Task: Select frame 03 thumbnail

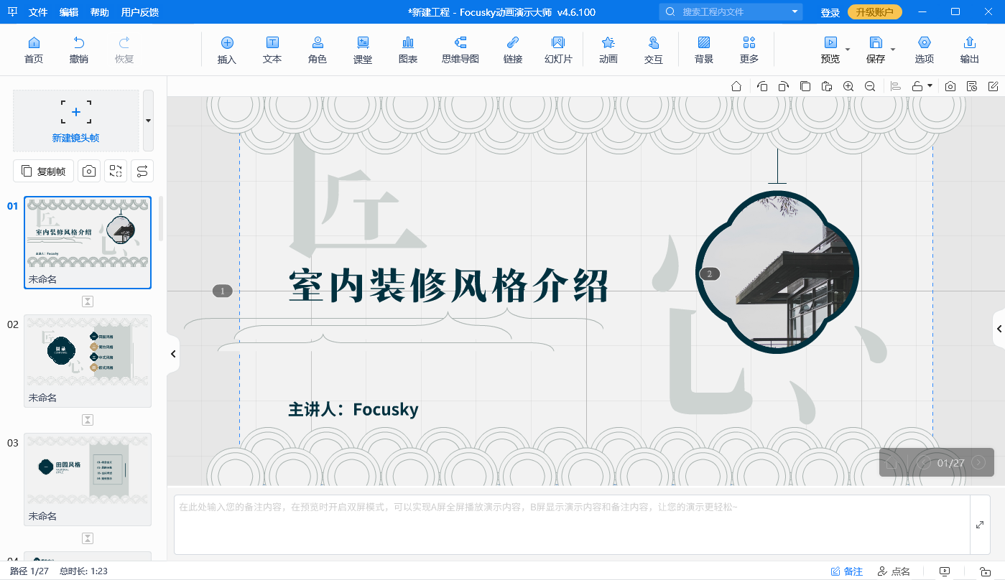Action: click(88, 480)
